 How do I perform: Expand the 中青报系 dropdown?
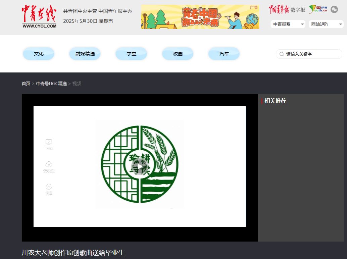coord(288,24)
